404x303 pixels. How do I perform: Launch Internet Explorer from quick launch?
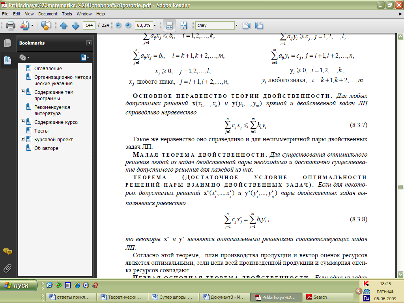coord(77,285)
